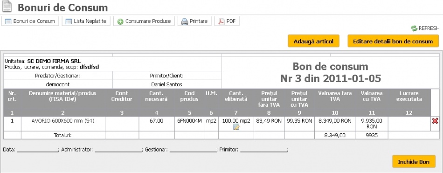Click unit price 83,49 RON
This screenshot has width=443, height=173.
(269, 121)
